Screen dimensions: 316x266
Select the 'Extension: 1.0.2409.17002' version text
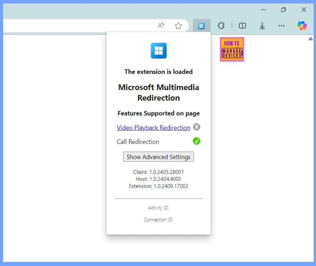pos(159,186)
